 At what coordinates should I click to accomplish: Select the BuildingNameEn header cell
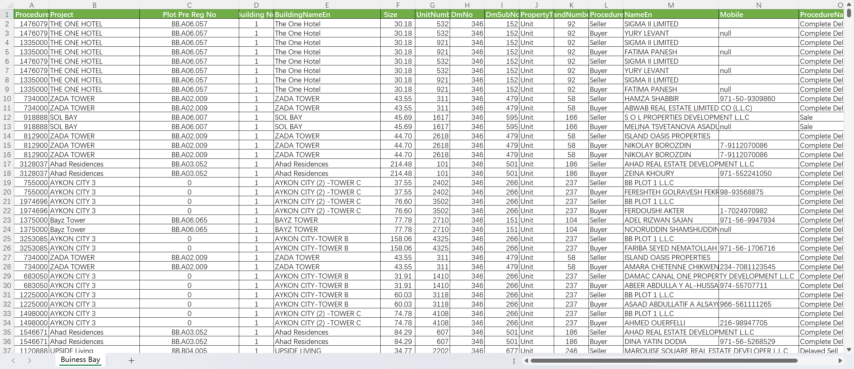point(327,14)
